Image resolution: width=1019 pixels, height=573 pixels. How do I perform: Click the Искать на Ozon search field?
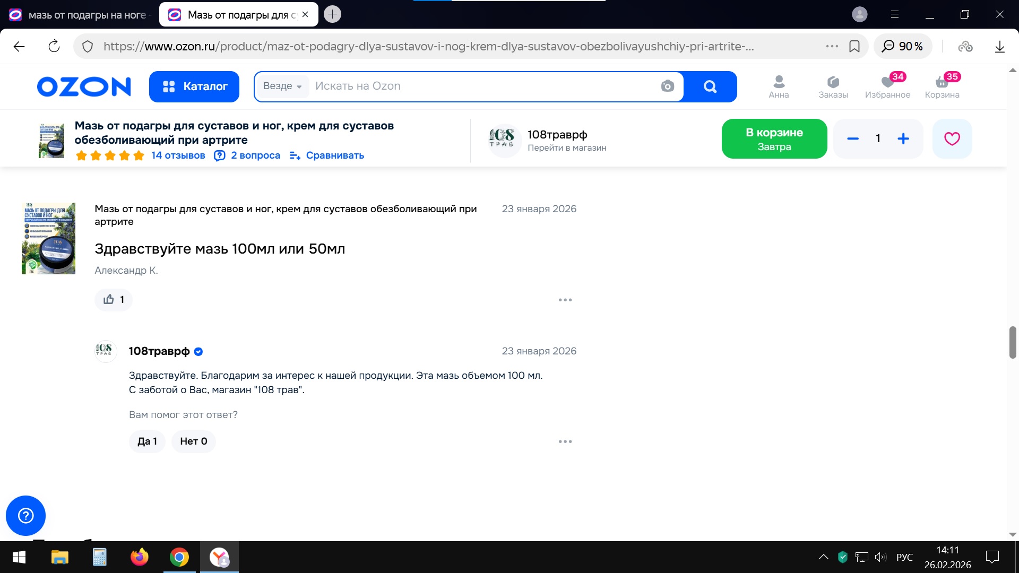click(478, 86)
